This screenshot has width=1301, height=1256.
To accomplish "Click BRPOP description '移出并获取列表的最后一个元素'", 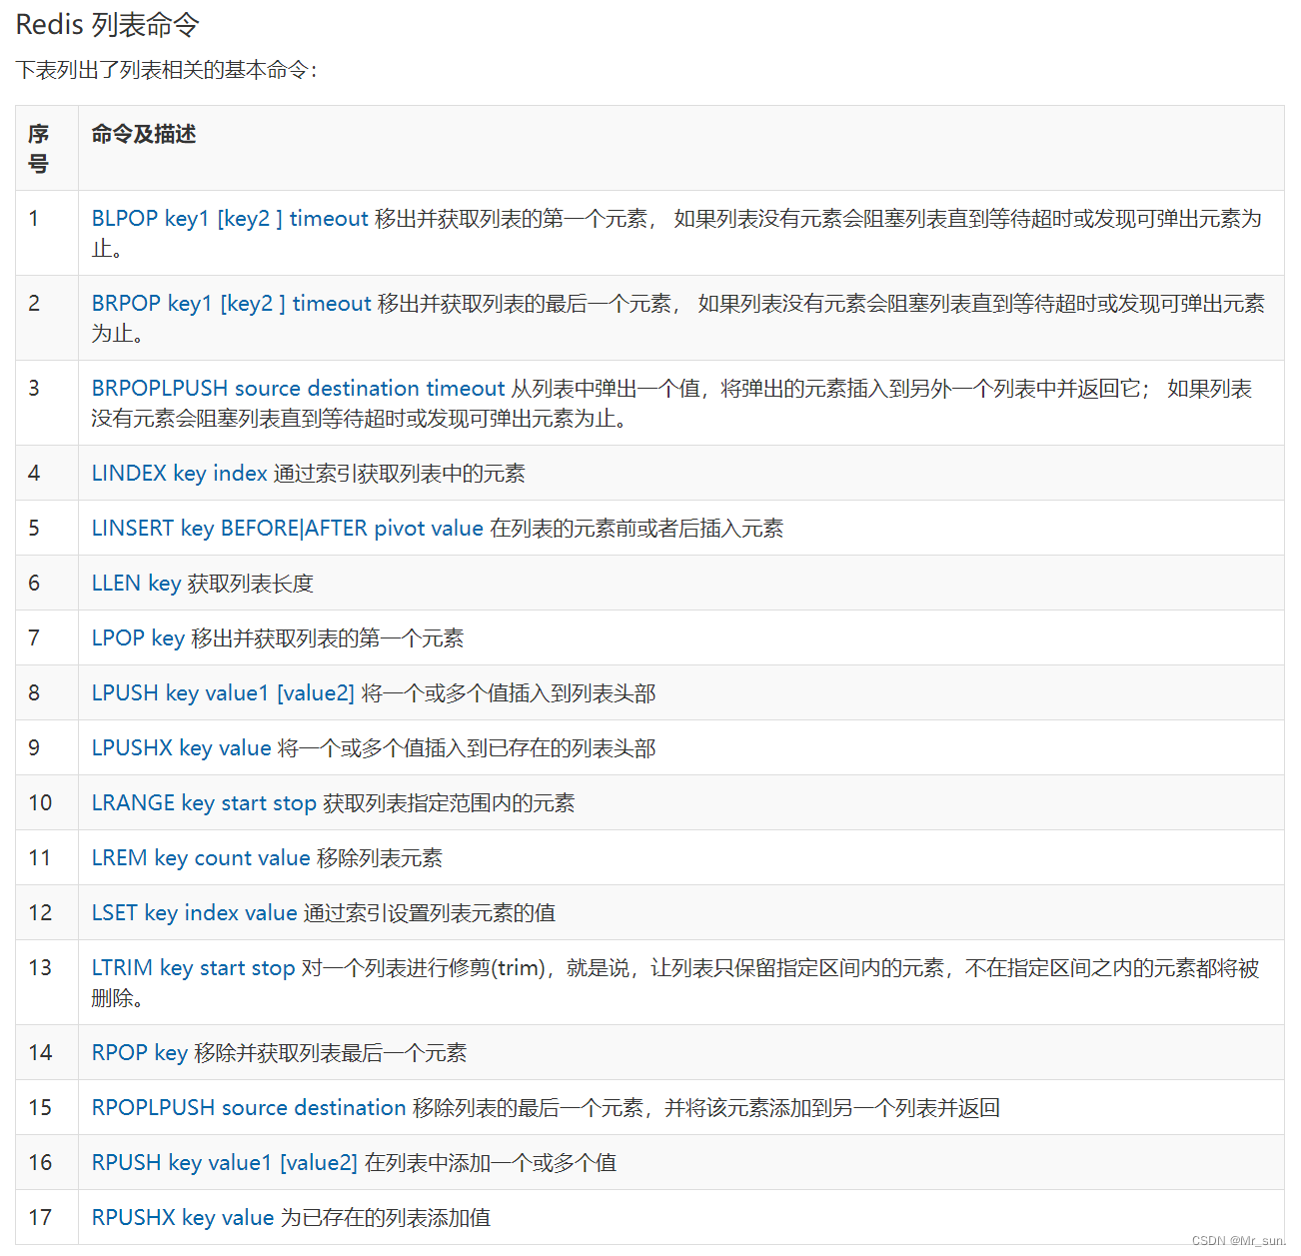I will [x=525, y=304].
